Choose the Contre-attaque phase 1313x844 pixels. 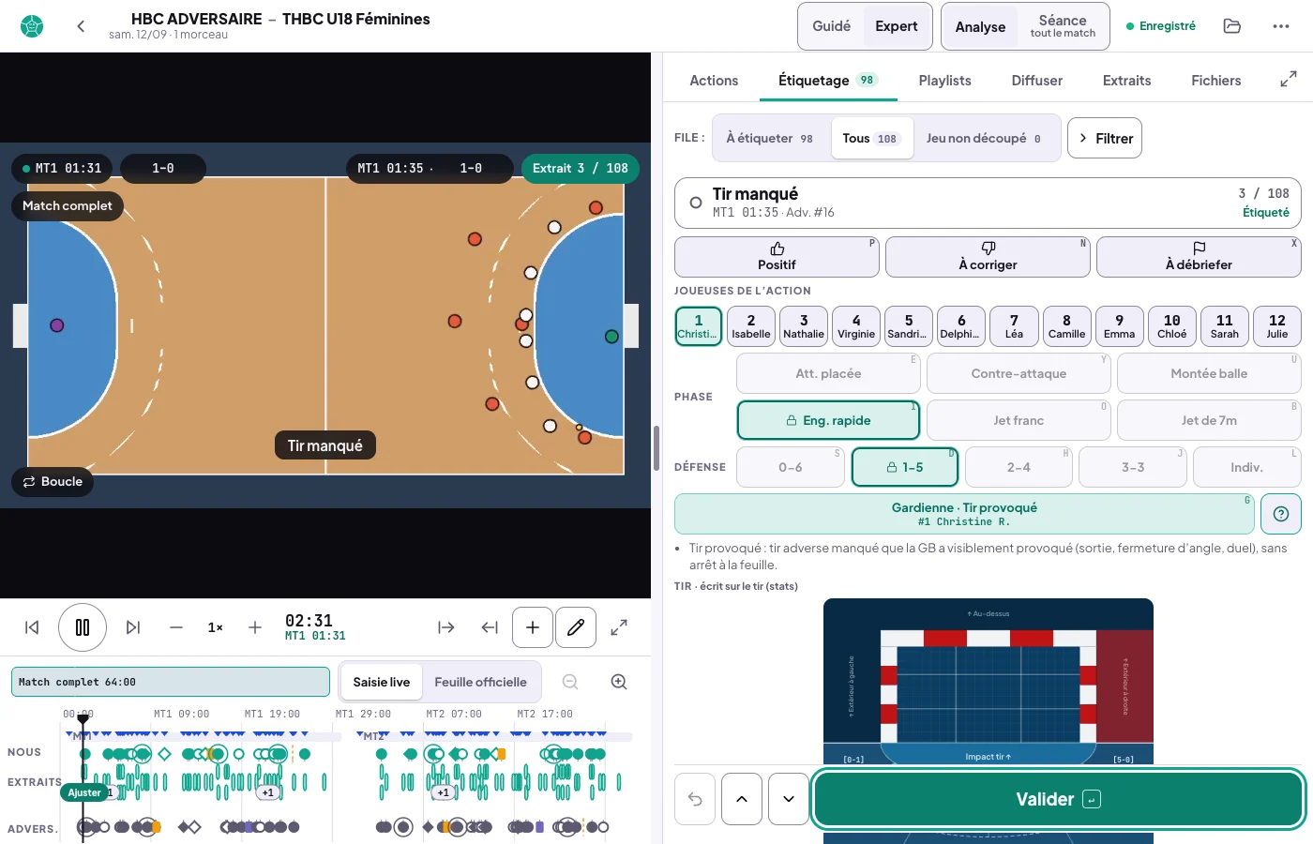(x=1019, y=373)
